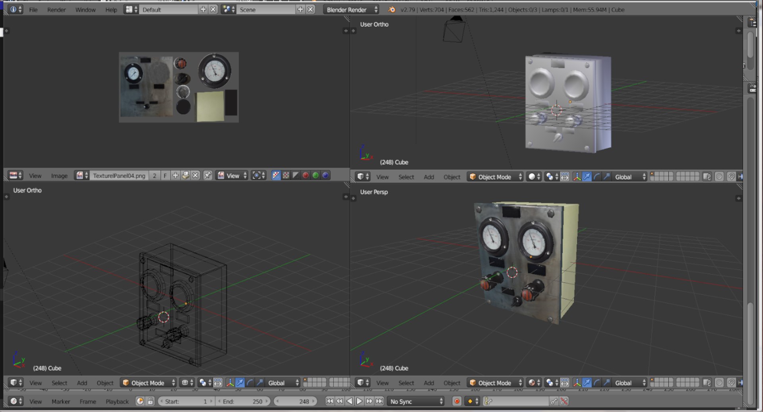Open the File menu
The width and height of the screenshot is (763, 412).
click(33, 10)
